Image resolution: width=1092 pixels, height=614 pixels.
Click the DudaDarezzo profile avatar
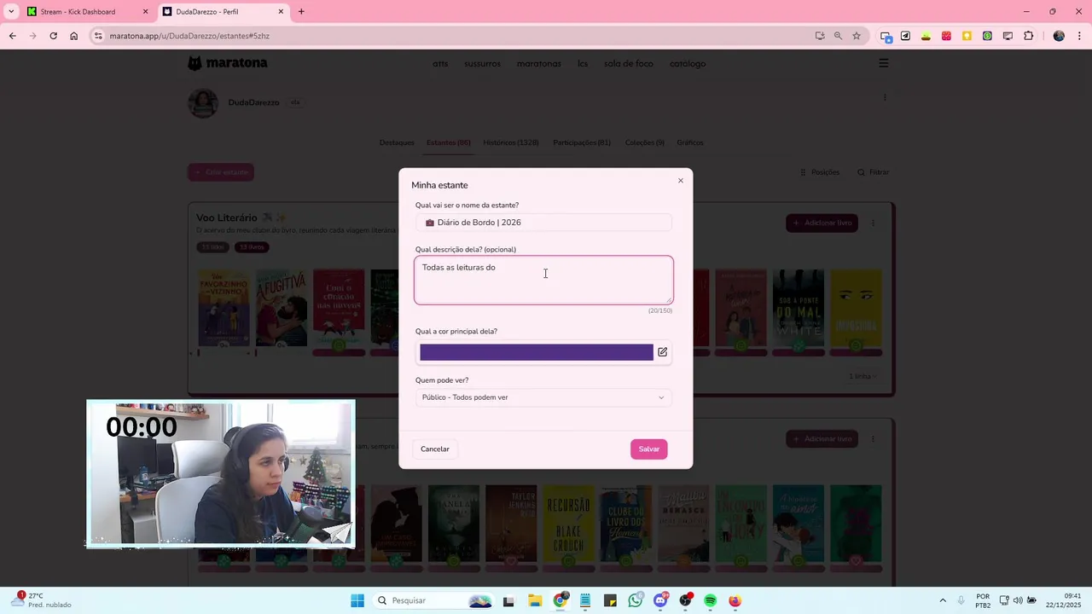click(x=203, y=103)
